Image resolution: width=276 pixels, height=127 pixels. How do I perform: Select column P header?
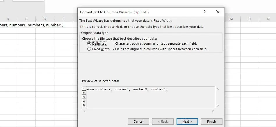point(268,19)
